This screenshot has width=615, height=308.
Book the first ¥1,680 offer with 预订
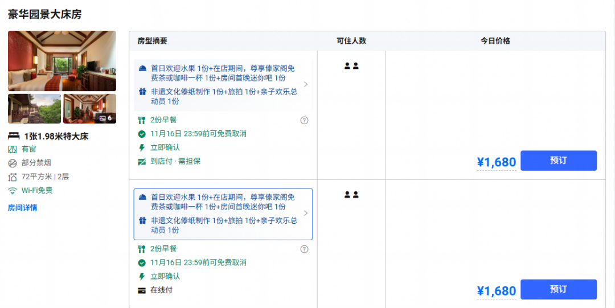pyautogui.click(x=559, y=161)
